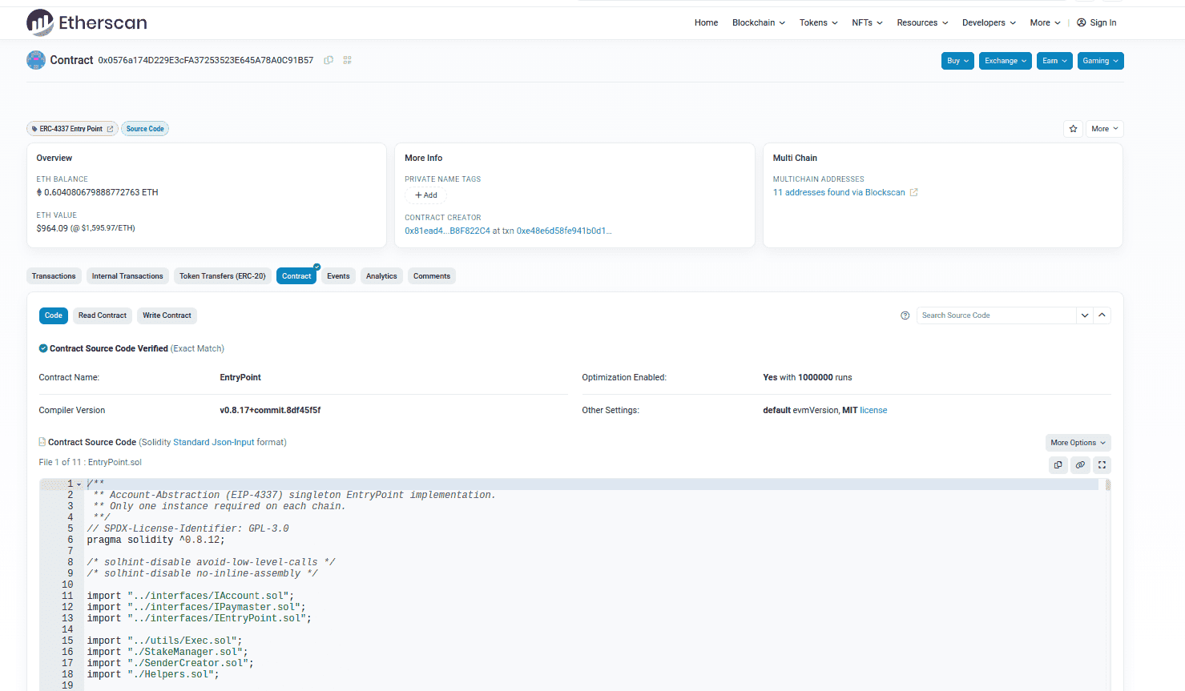Click the search help question mark icon

click(905, 315)
